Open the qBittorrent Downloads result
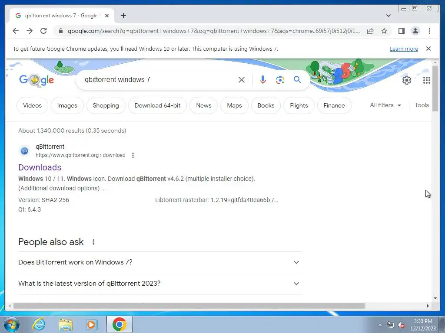 click(40, 167)
